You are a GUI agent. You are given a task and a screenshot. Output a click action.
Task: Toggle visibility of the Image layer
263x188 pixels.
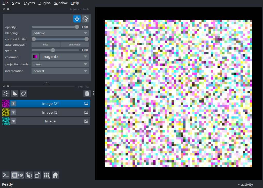[13, 121]
